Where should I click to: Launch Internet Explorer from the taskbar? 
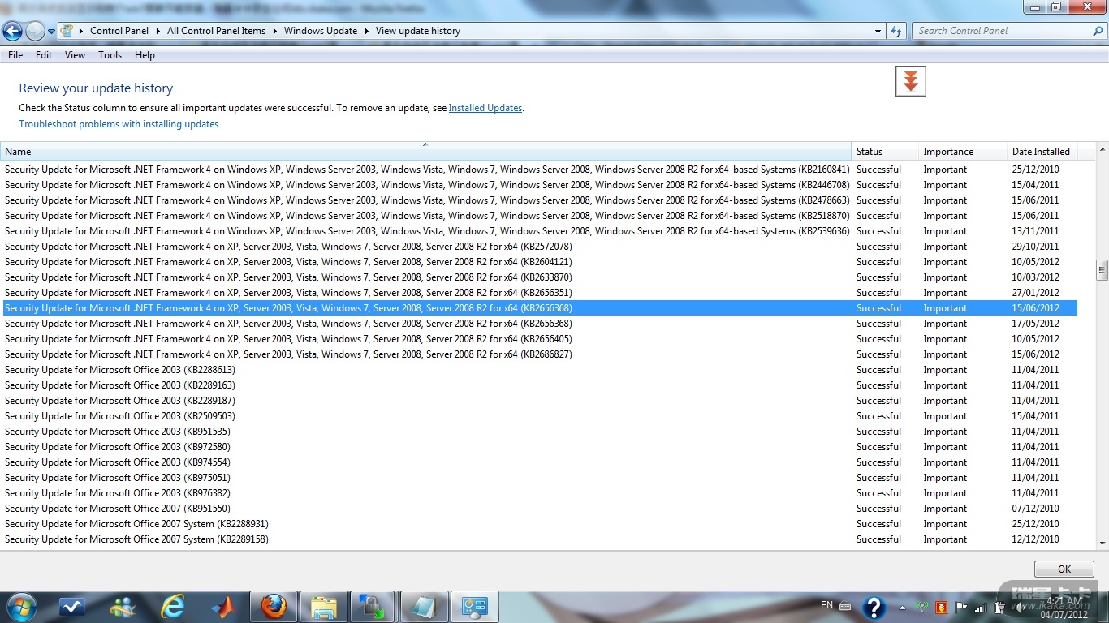click(x=173, y=607)
